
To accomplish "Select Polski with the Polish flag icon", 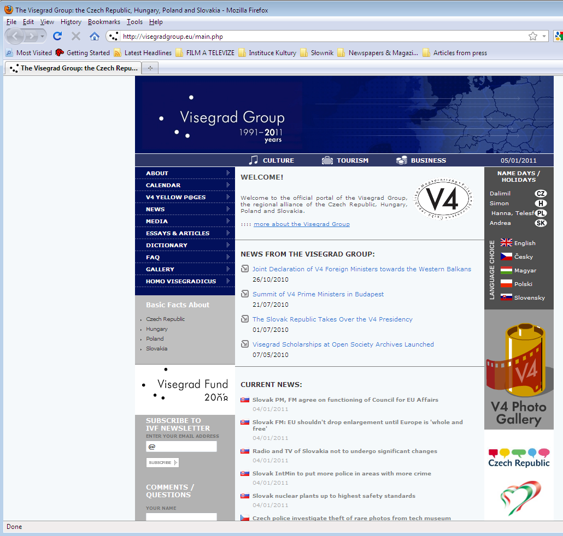I will (x=506, y=284).
